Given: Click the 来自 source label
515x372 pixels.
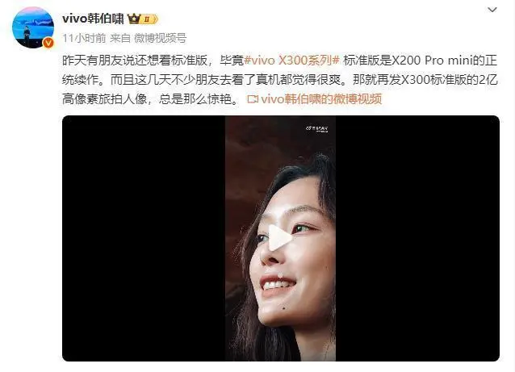Looking at the screenshot, I should [x=120, y=39].
